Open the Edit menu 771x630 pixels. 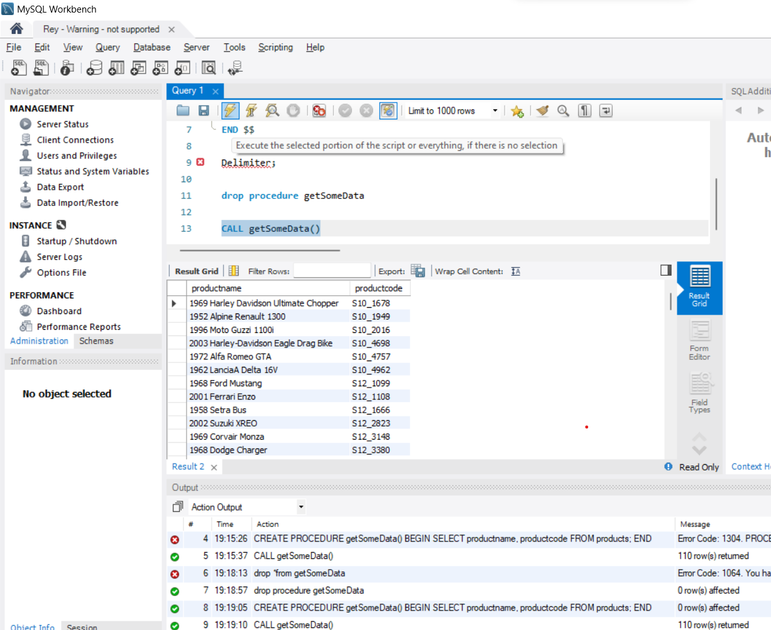42,47
